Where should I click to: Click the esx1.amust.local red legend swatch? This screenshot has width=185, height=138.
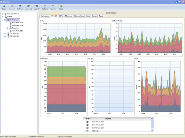[x=88, y=125]
